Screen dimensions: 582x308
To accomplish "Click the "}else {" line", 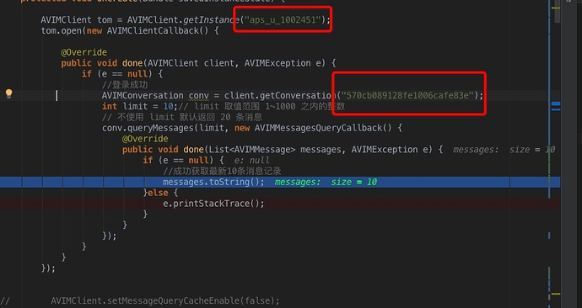I will coord(160,193).
